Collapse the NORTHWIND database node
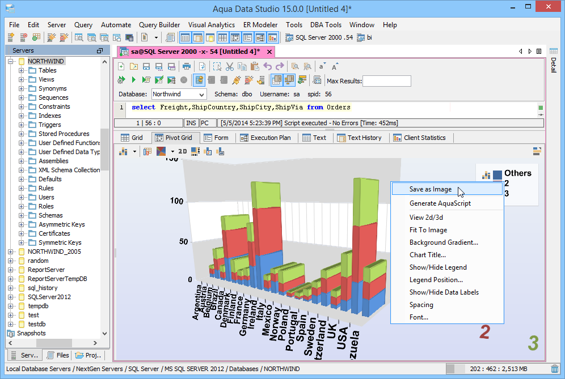The width and height of the screenshot is (565, 379). coord(11,61)
